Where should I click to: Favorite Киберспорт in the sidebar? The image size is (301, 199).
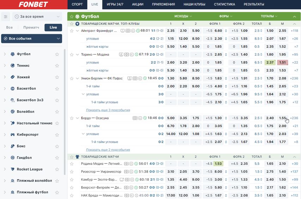pyautogui.click(x=57, y=135)
